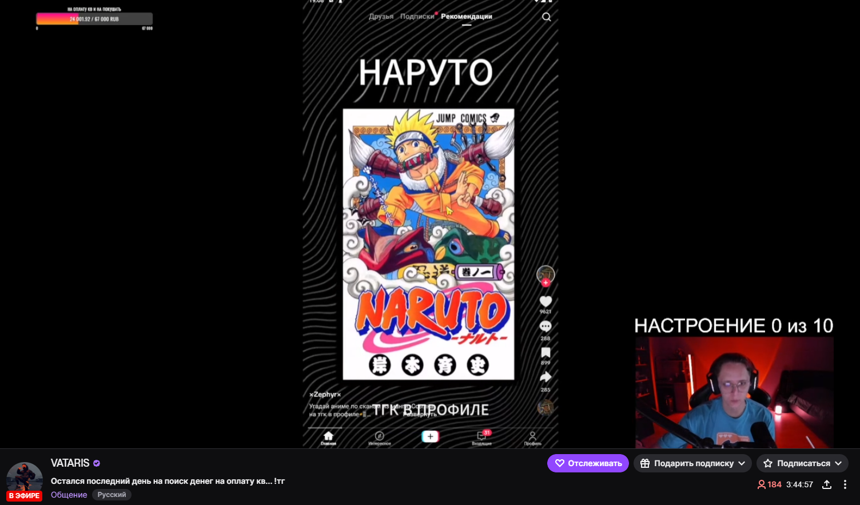Follow creator via avatar plus icon
The height and width of the screenshot is (505, 860).
[546, 283]
